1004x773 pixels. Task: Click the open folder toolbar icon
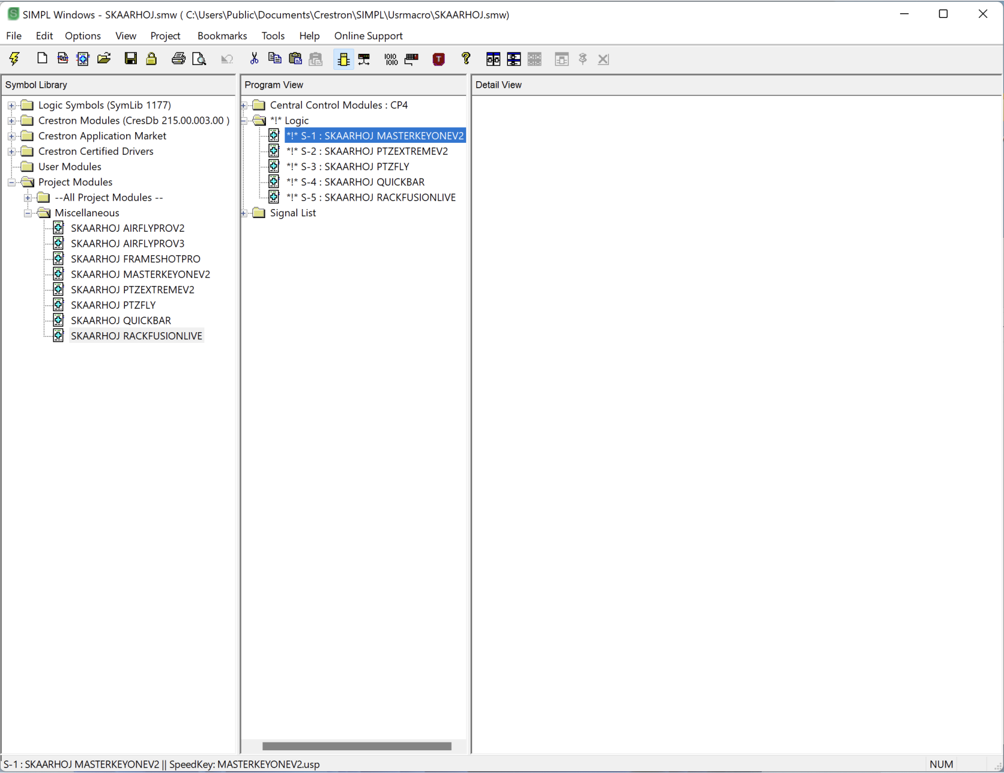pyautogui.click(x=104, y=59)
